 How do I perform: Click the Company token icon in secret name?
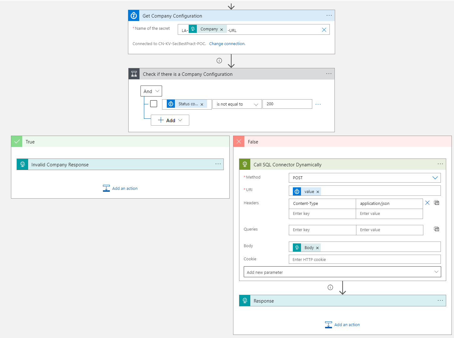pyautogui.click(x=193, y=29)
